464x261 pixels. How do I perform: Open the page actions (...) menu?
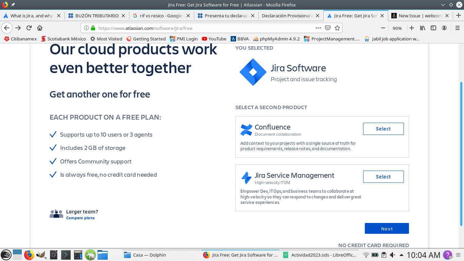pos(318,28)
